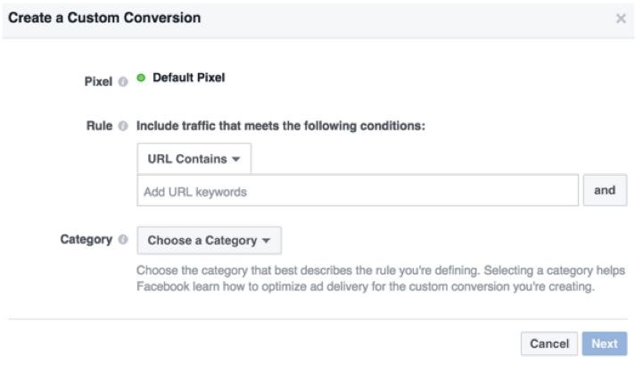Expand the Choose a Category dropdown

209,241
